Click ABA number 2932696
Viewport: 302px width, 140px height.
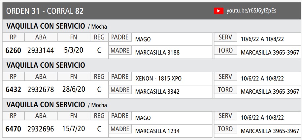point(41,129)
